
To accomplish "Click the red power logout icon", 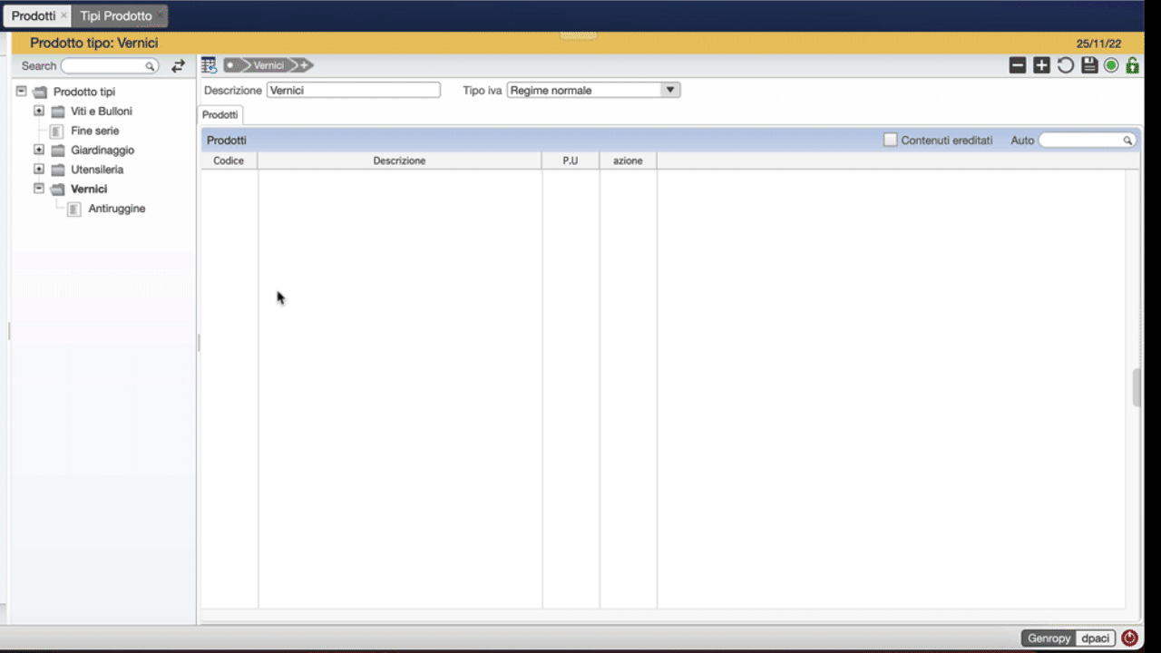I will tap(1129, 638).
